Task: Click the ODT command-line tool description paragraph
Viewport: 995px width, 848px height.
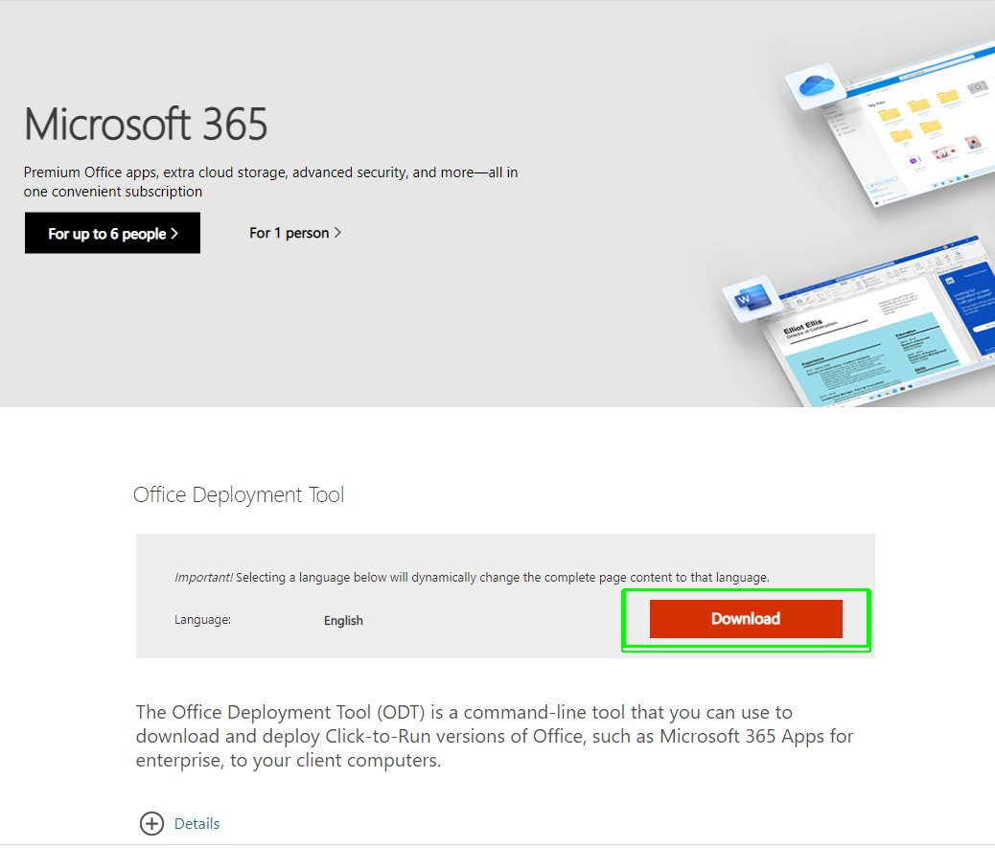Action: click(495, 737)
